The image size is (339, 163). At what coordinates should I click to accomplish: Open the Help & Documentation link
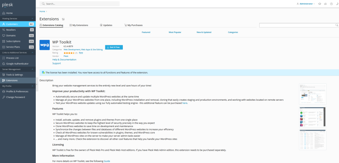click(x=64, y=60)
